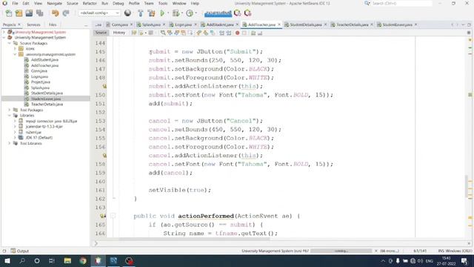
Task: Click the Open Project toolbar icon
Action: pos(29,13)
